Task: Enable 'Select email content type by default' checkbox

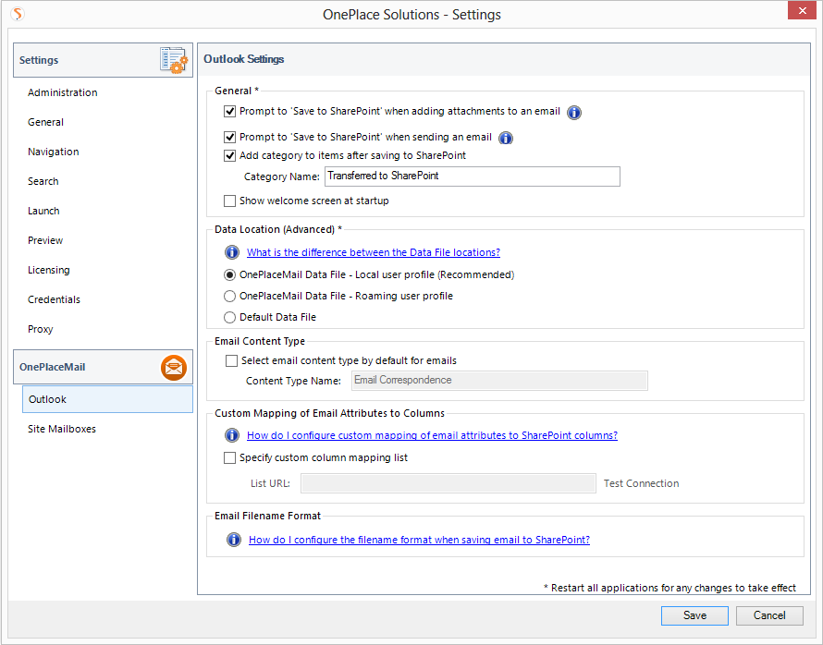Action: (x=232, y=361)
